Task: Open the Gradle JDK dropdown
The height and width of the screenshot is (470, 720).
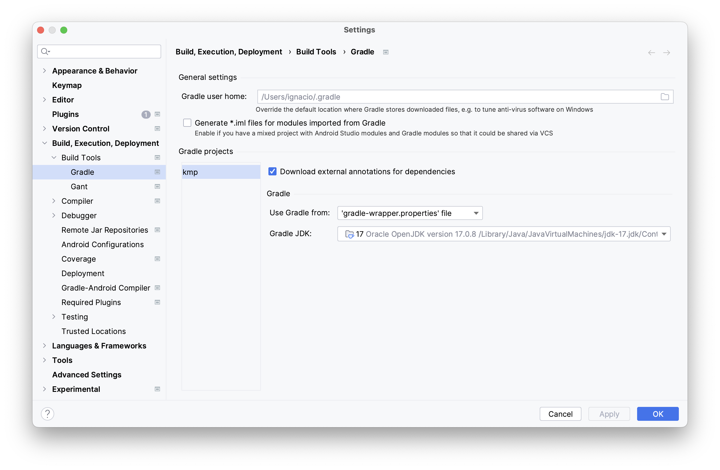Action: pyautogui.click(x=664, y=234)
